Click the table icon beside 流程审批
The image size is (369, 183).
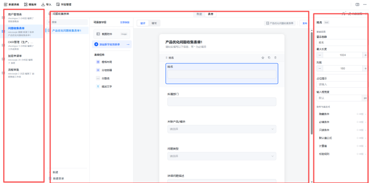pyautogui.click(x=3, y=73)
